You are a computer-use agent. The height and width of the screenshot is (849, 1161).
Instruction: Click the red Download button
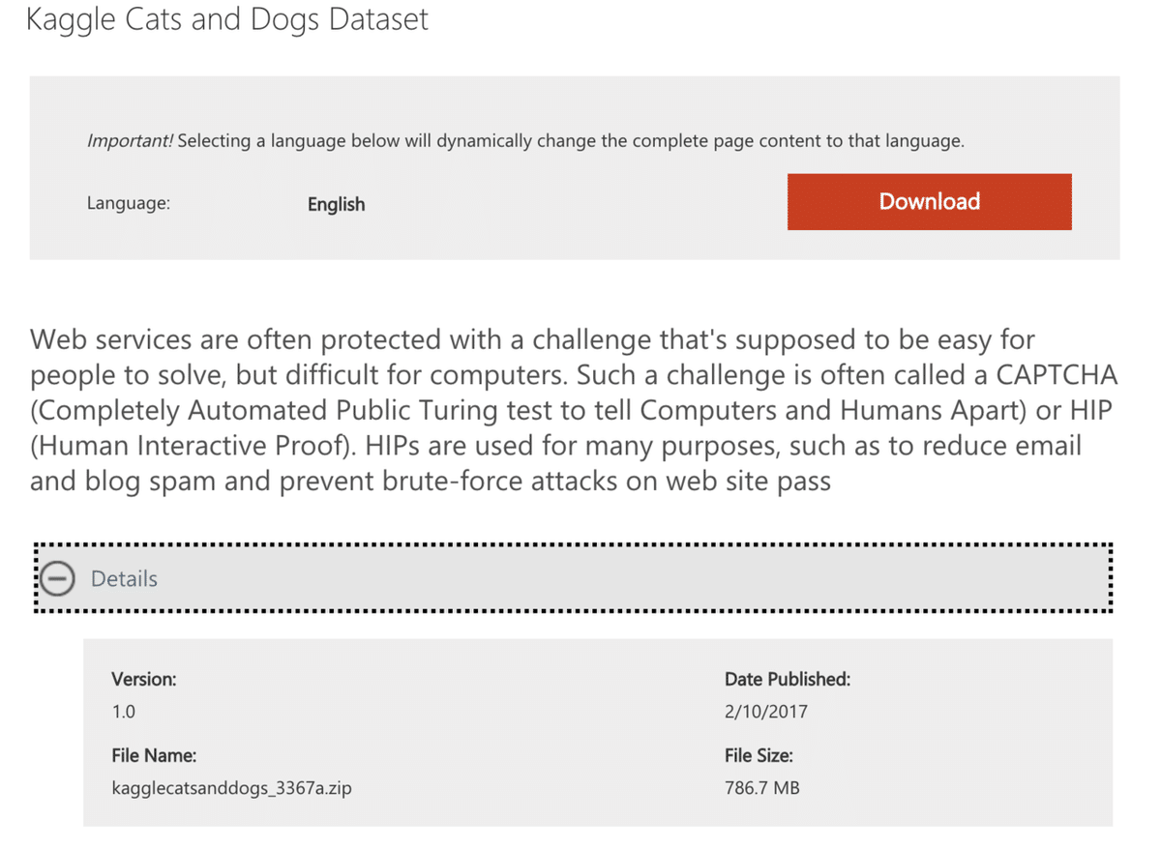pos(929,201)
